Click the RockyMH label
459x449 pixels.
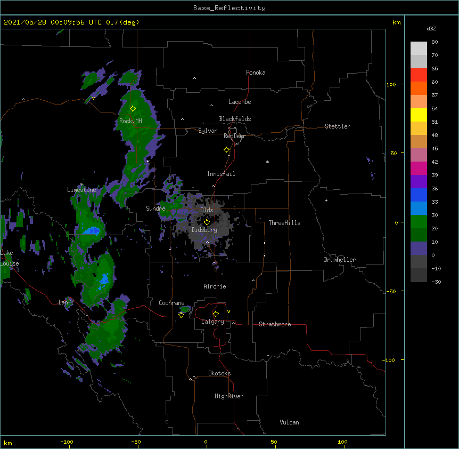point(130,121)
